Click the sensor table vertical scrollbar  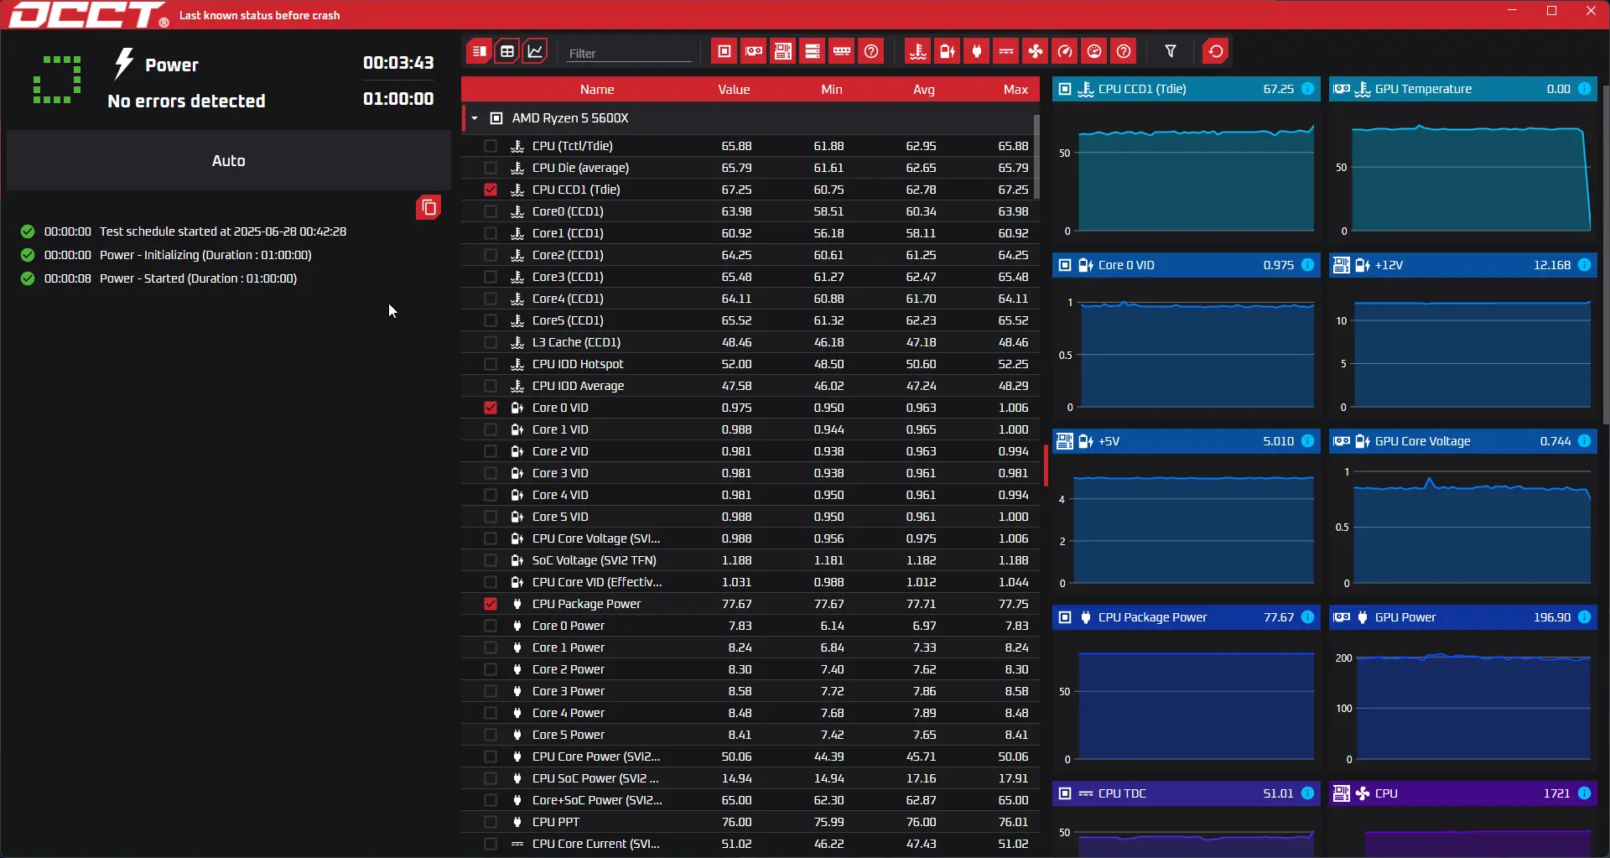(1037, 157)
